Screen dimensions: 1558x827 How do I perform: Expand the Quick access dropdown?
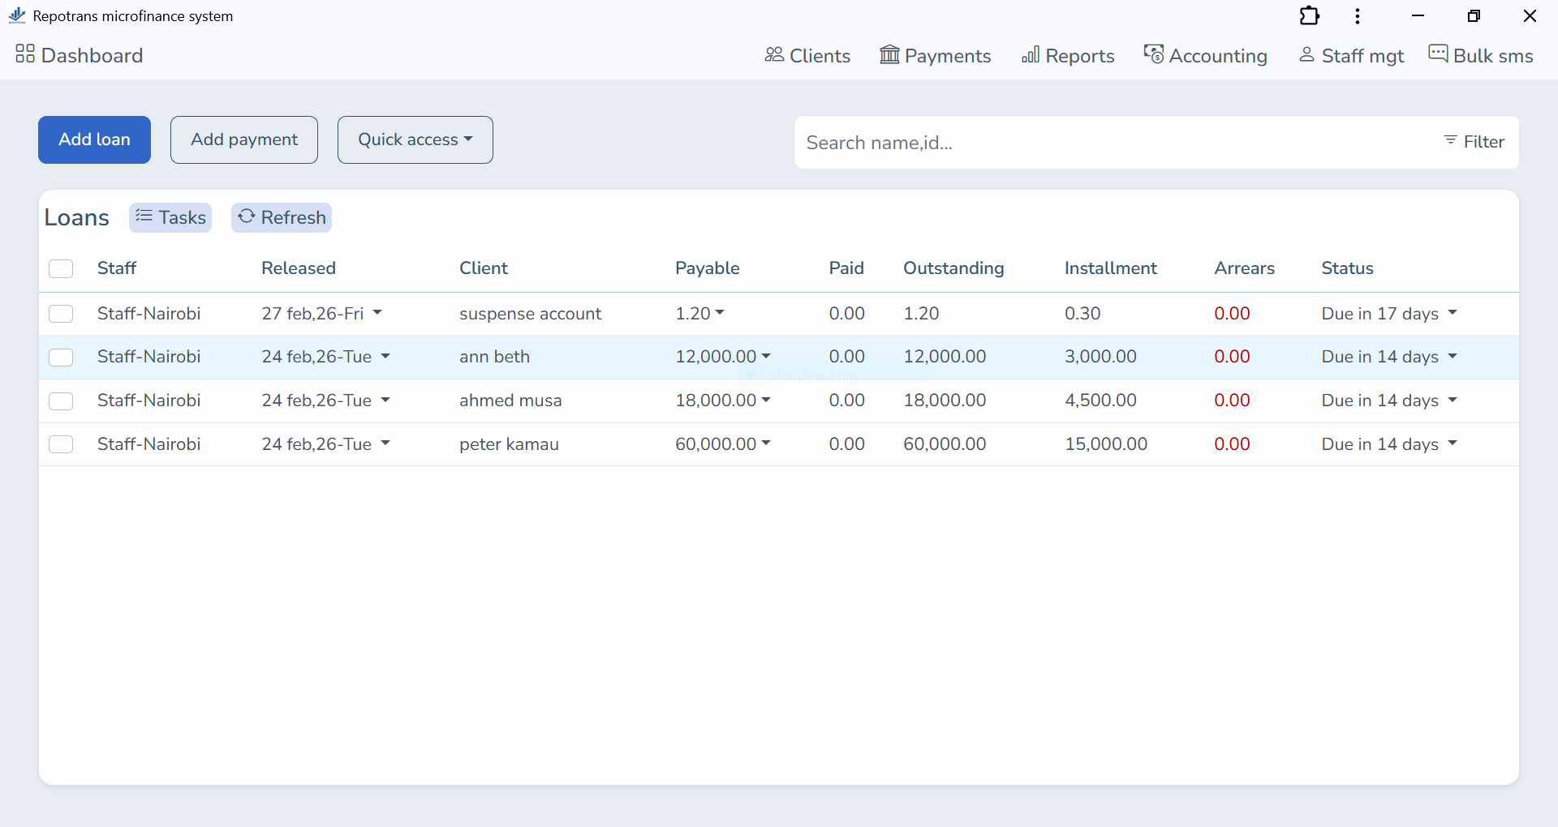[415, 139]
